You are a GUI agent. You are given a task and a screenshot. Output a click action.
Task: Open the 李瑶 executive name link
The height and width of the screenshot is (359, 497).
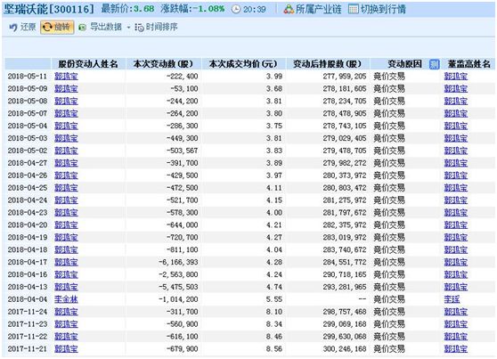click(x=452, y=299)
